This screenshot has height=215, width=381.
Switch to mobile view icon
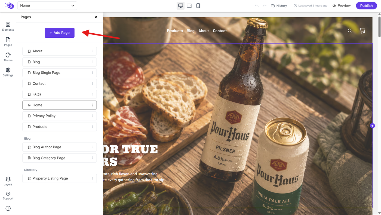coord(198,6)
